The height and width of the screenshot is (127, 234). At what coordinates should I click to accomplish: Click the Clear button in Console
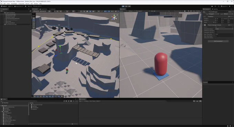(80, 101)
